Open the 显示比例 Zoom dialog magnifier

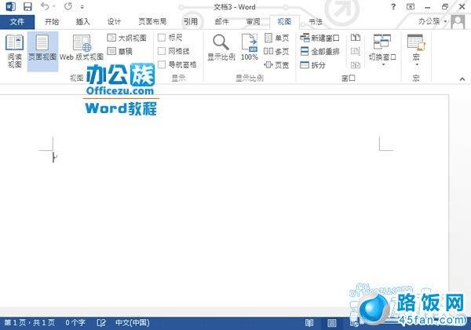click(221, 47)
